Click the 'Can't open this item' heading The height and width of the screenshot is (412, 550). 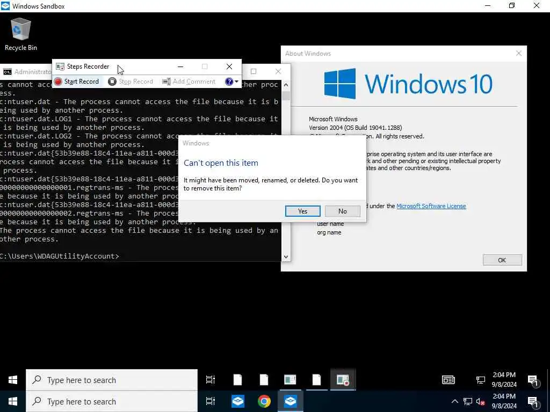(221, 163)
